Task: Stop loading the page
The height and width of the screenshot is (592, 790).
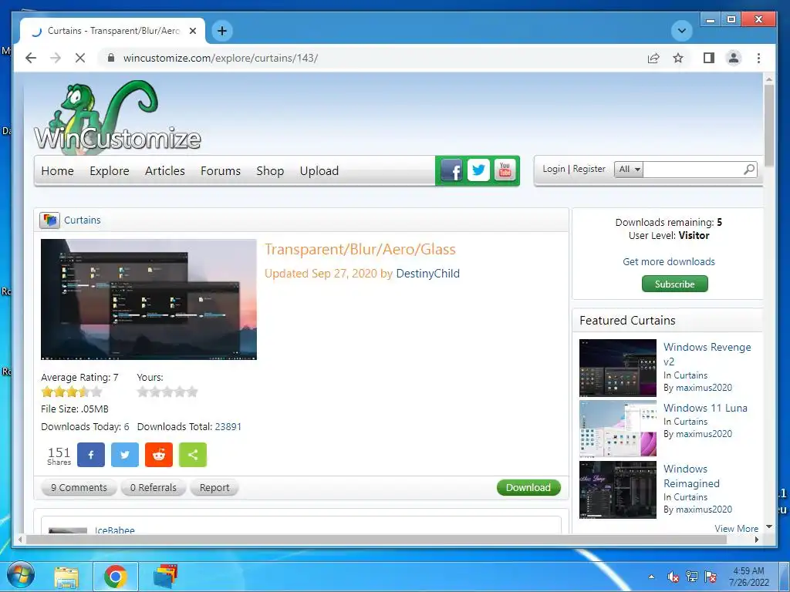Action: click(x=80, y=58)
